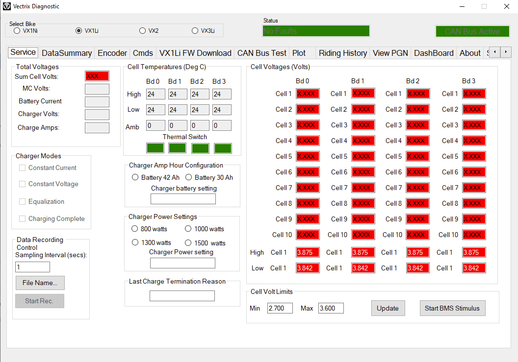Click the CAN Bus Active indicator
518x362 pixels.
(x=472, y=31)
